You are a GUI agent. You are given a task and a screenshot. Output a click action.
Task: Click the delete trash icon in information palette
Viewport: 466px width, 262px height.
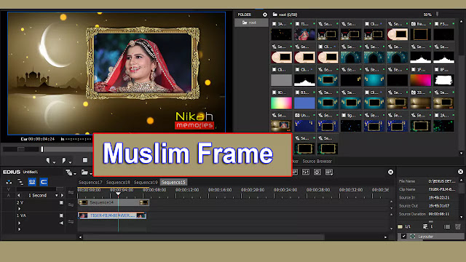(458, 227)
